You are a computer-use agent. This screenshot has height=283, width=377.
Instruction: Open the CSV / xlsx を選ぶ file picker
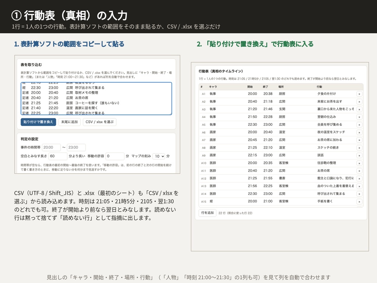coord(99,122)
